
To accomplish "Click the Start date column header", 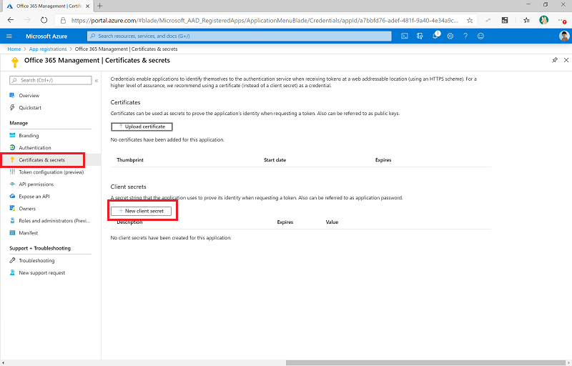I will pos(275,160).
